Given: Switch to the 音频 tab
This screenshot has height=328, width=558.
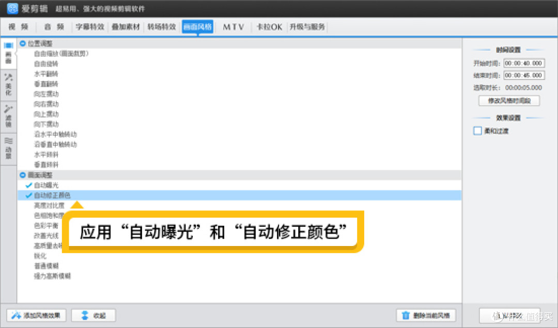Looking at the screenshot, I should point(54,27).
